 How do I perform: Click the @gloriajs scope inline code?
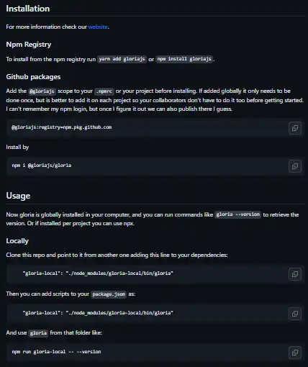click(x=42, y=91)
